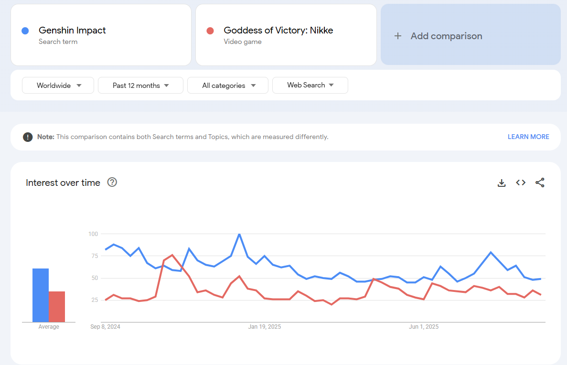
Task: Expand the Past 12 months dropdown
Action: (140, 86)
